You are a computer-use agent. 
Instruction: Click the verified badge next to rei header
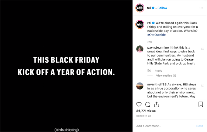tap(153, 8)
